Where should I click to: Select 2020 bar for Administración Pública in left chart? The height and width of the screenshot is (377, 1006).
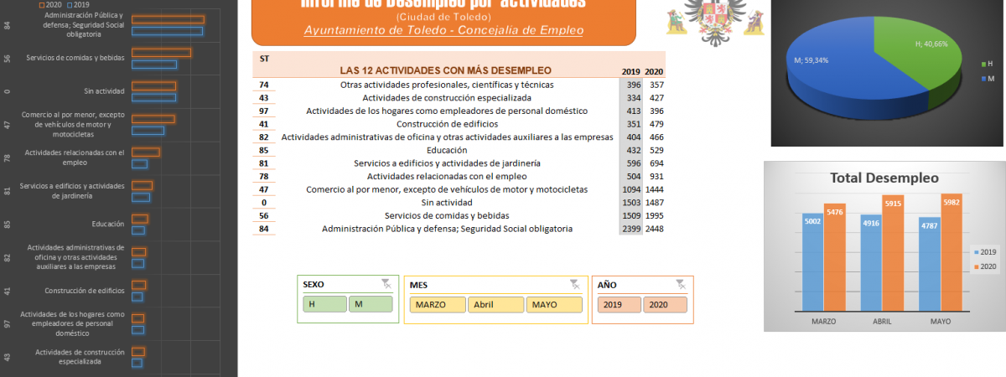(168, 19)
